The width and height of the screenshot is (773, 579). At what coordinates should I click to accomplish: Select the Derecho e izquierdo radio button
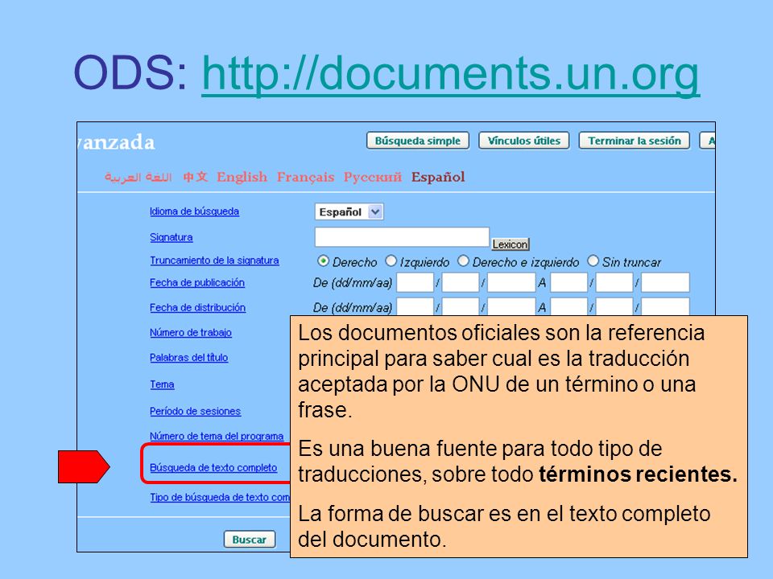[x=463, y=261]
